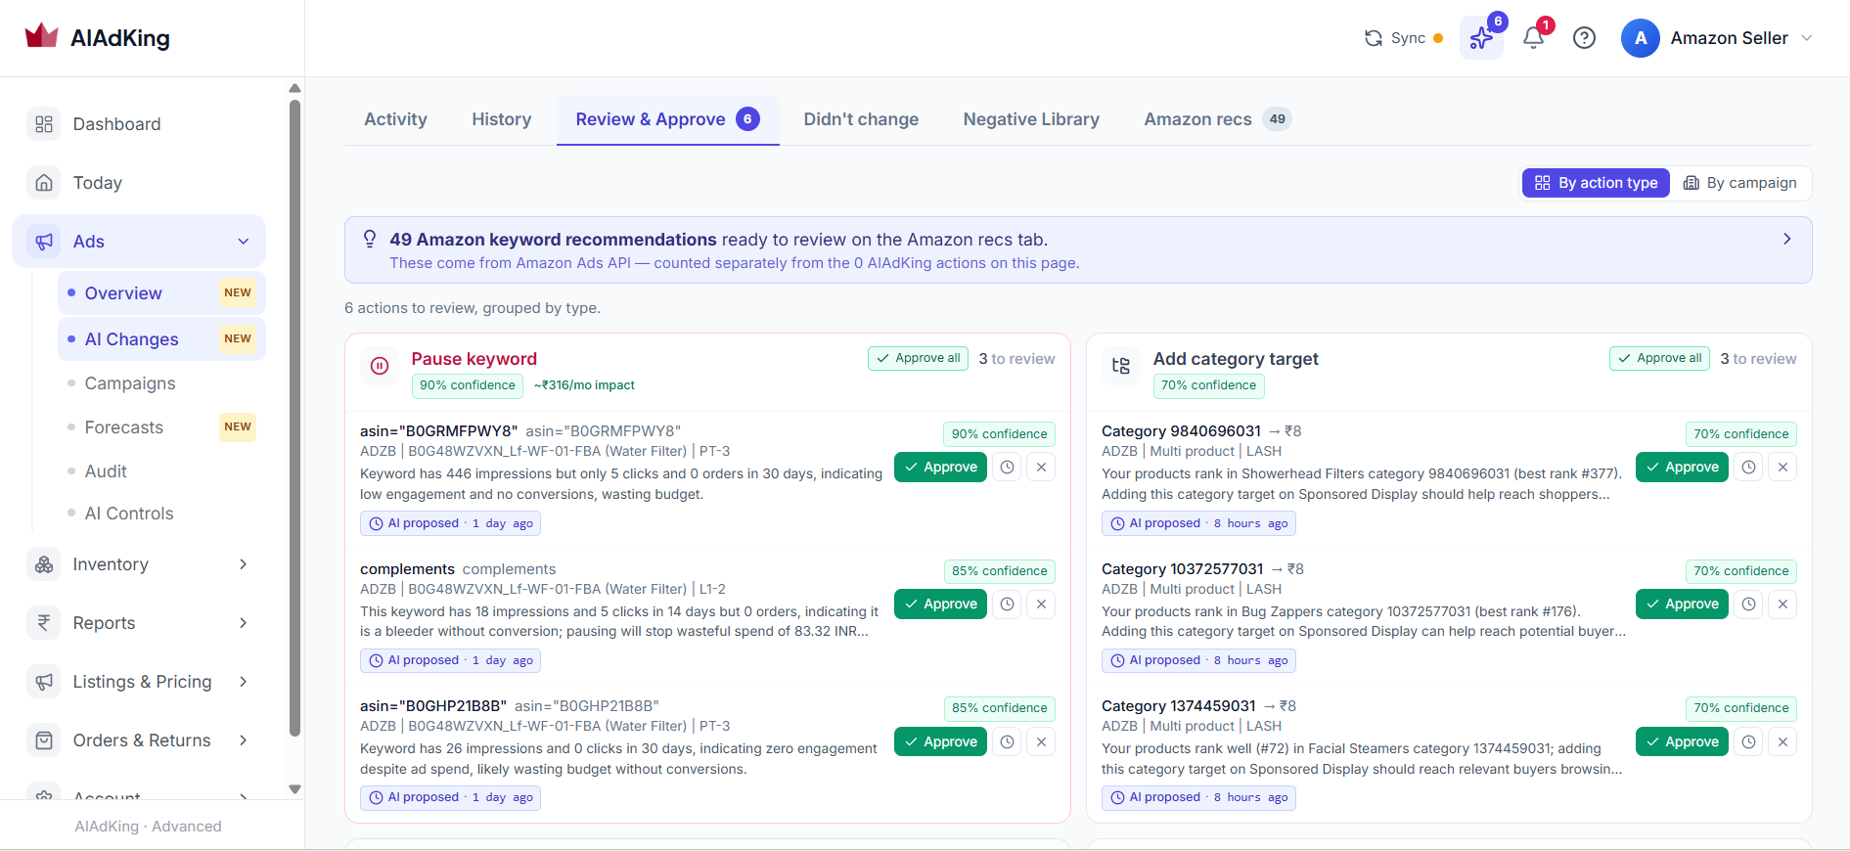Click the Ads megaphone icon
Screen dimensions: 1850x851
click(x=44, y=242)
